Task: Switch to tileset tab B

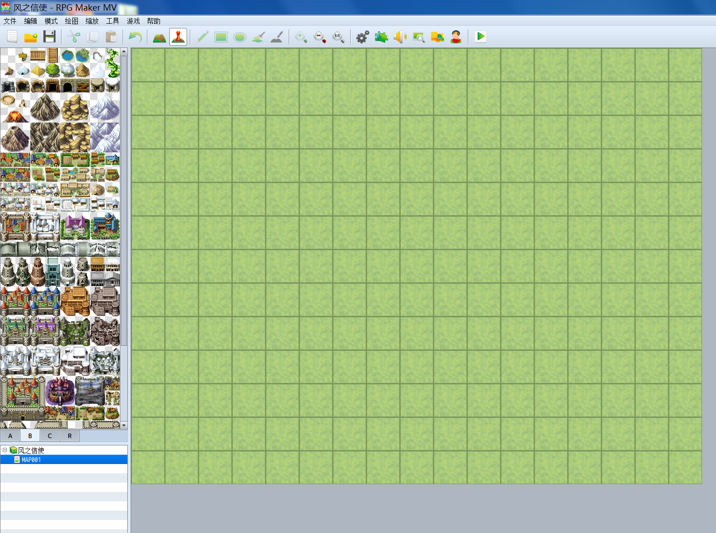Action: pos(30,436)
